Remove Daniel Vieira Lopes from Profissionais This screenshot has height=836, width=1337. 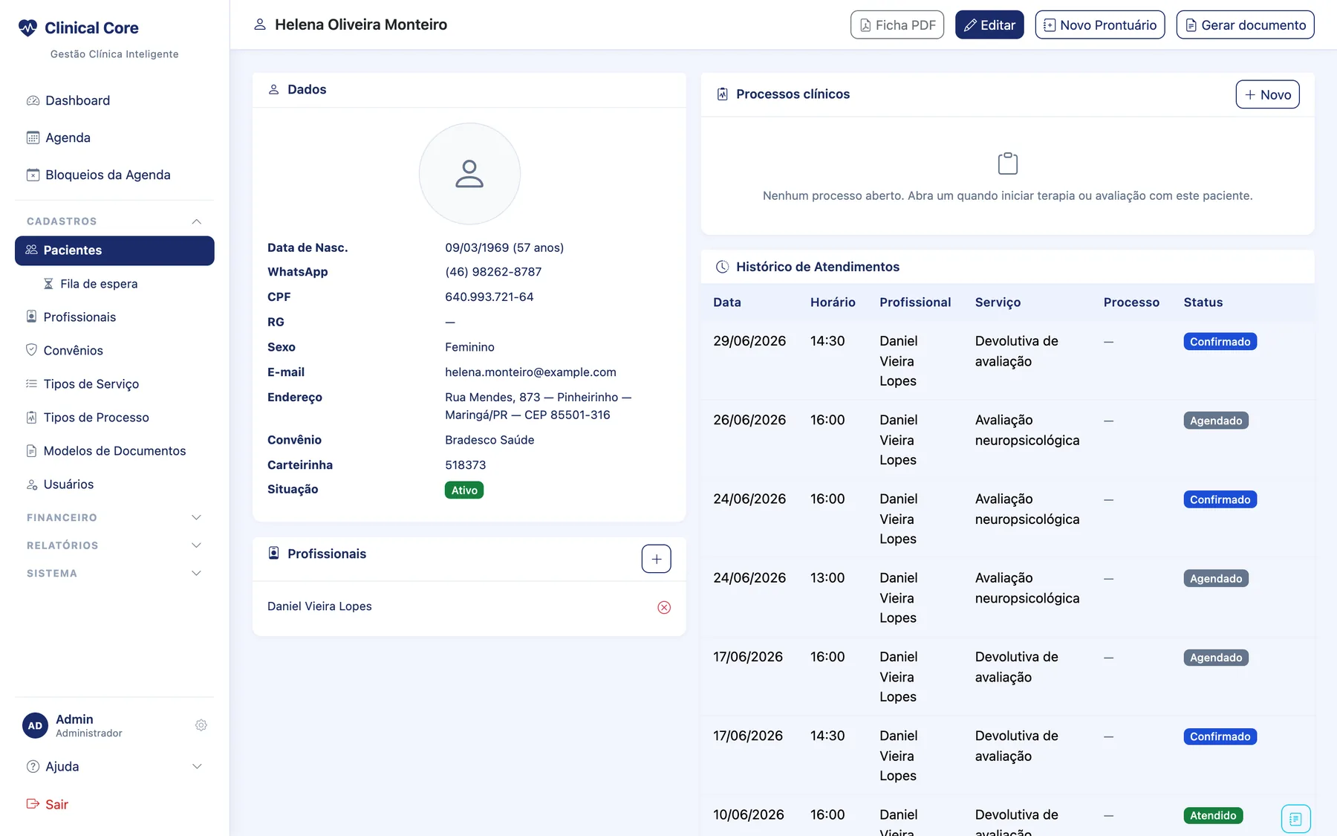664,607
